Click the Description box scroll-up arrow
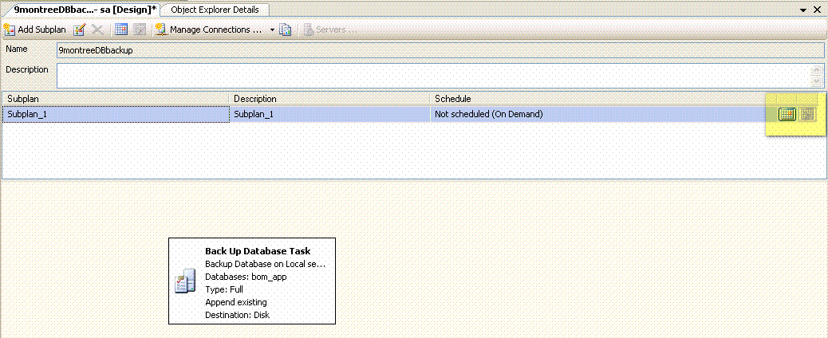This screenshot has height=338, width=828. 816,70
